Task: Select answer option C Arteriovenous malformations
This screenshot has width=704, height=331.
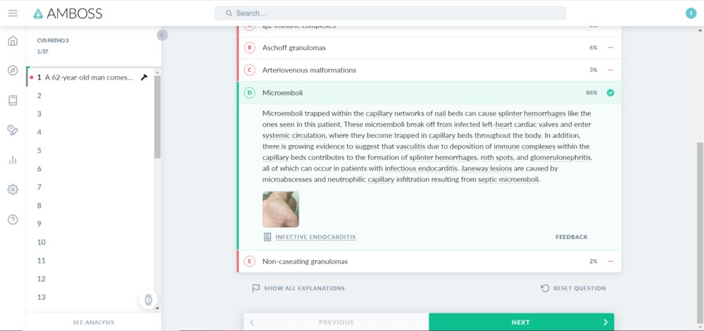Action: click(x=429, y=70)
